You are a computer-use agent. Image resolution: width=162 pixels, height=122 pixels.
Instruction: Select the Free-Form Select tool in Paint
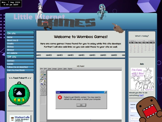pos(41,71)
